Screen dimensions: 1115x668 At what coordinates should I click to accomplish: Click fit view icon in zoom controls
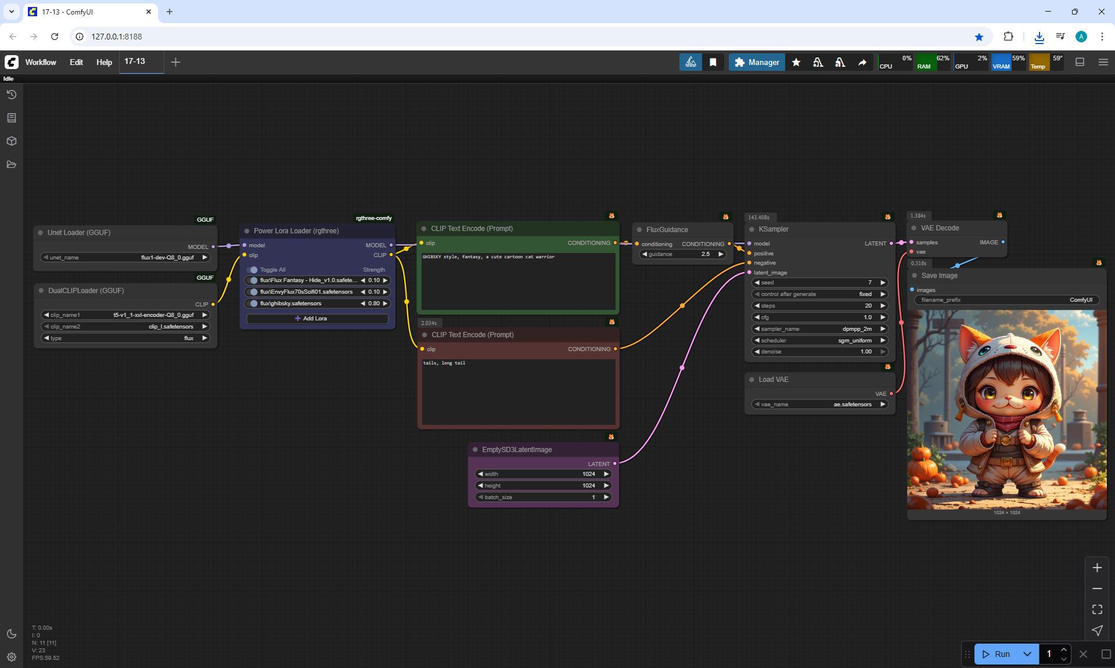pyautogui.click(x=1097, y=609)
